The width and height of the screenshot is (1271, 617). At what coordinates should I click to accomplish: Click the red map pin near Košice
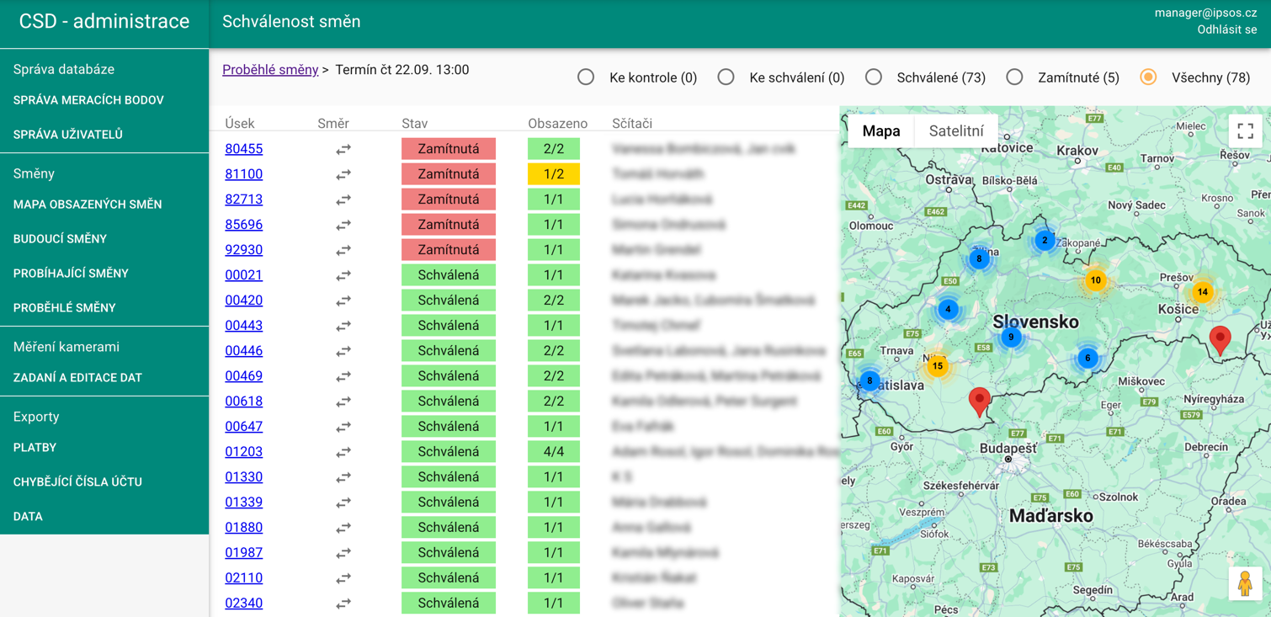click(1220, 338)
